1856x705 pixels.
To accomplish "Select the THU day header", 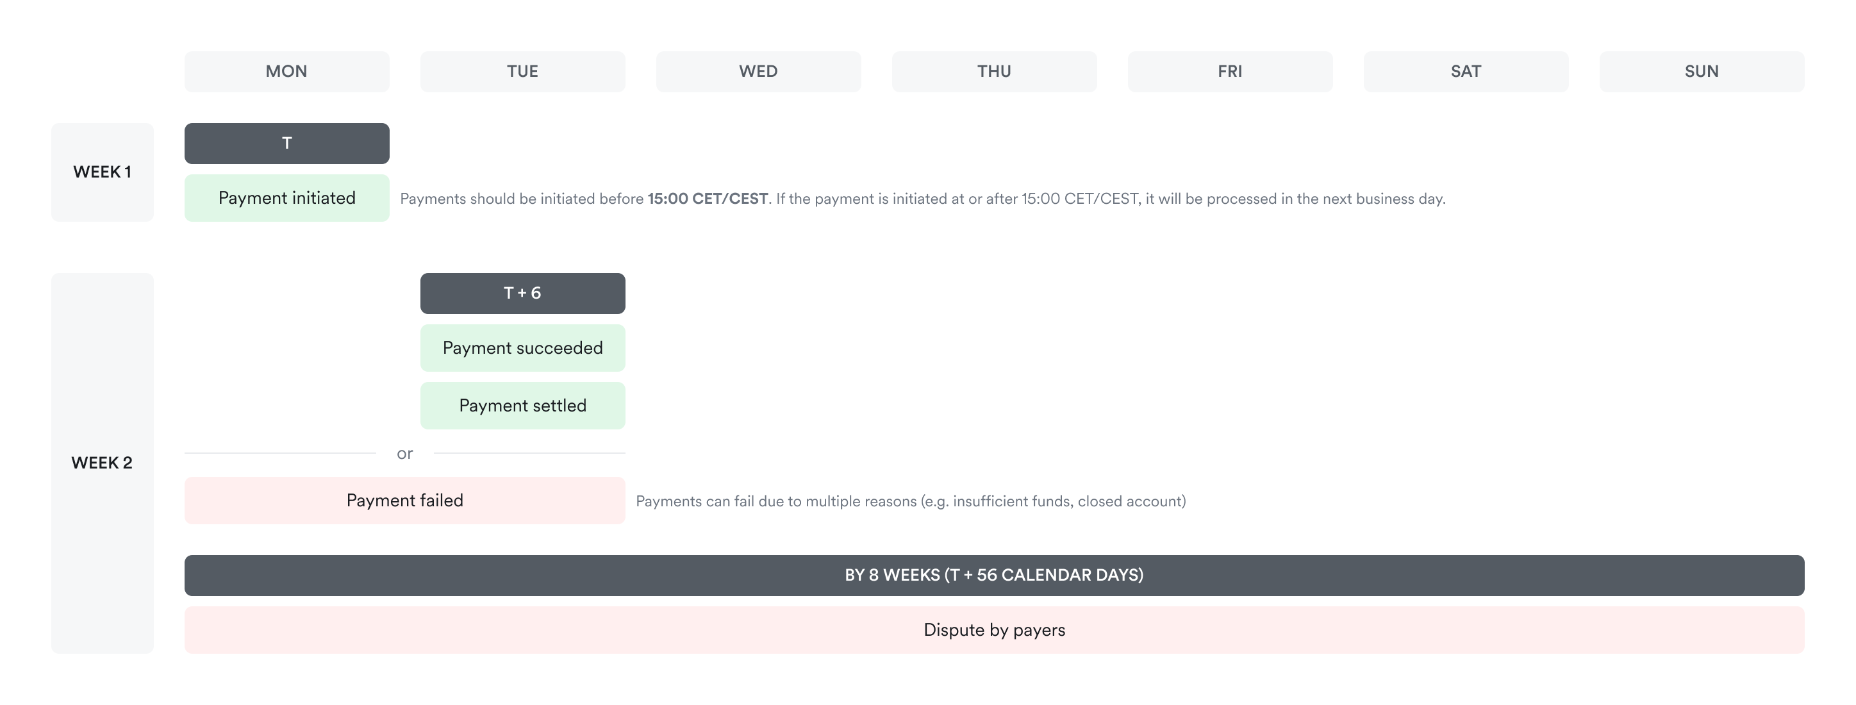I will 993,71.
